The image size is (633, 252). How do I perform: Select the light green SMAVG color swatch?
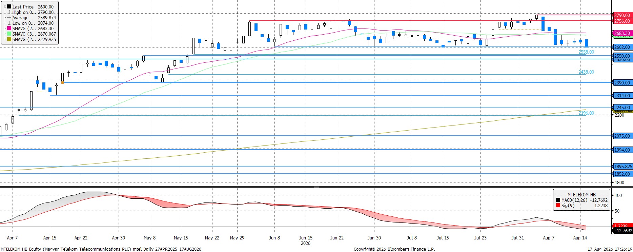9,34
